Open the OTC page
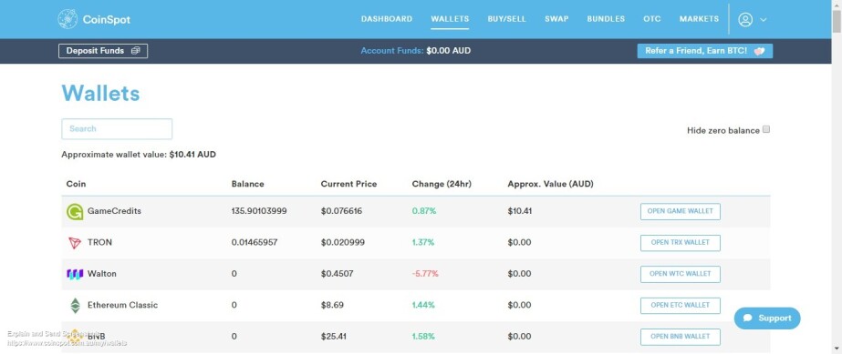The image size is (842, 354). pyautogui.click(x=652, y=19)
